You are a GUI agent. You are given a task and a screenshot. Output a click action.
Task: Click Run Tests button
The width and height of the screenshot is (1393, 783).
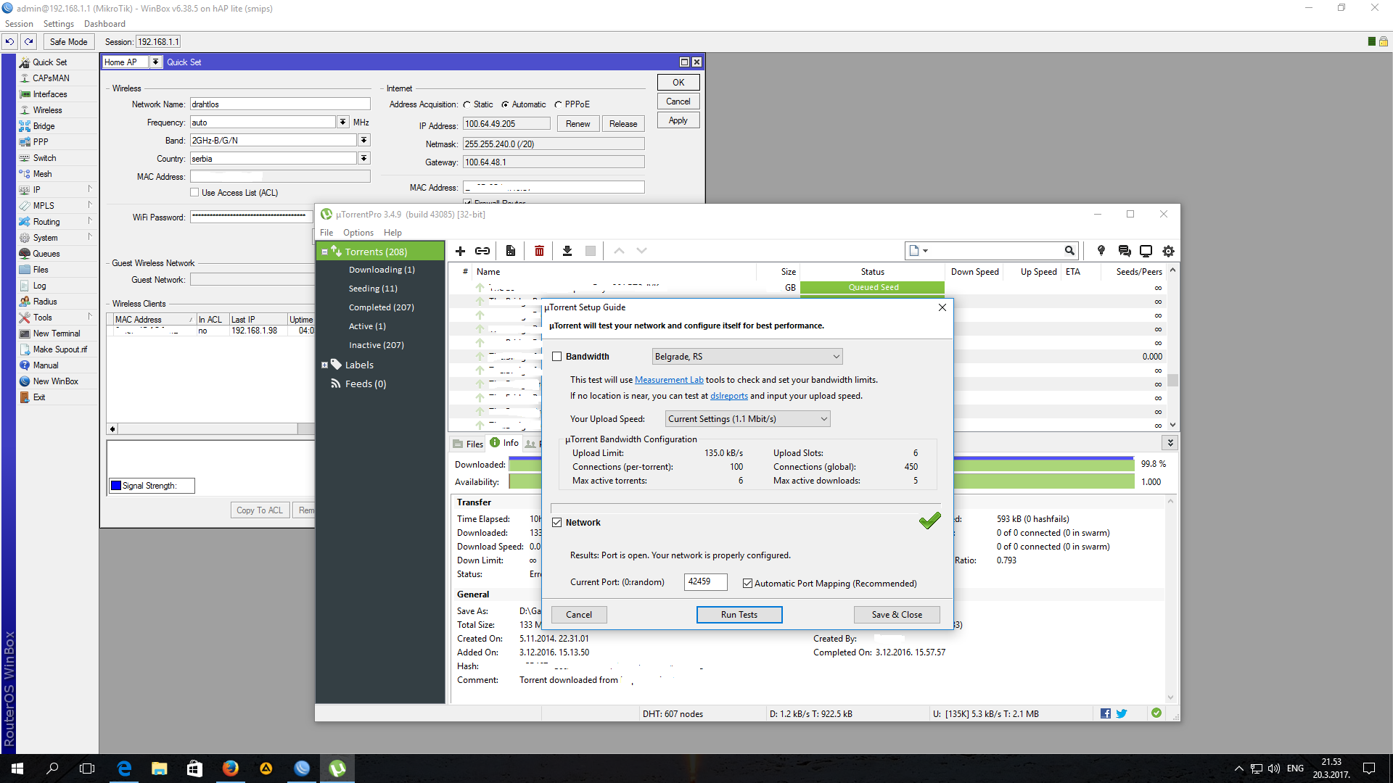[739, 615]
